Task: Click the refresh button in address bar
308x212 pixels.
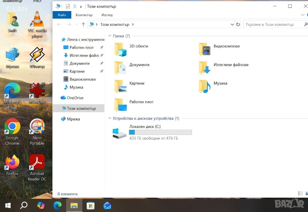Action: pos(238,25)
